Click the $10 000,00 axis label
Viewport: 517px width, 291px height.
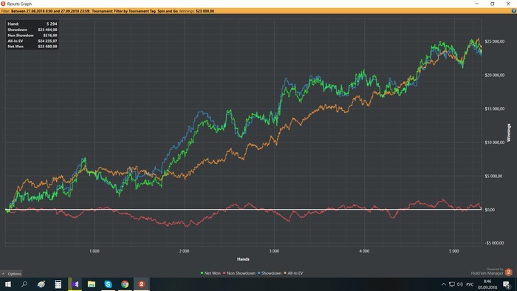(494, 143)
